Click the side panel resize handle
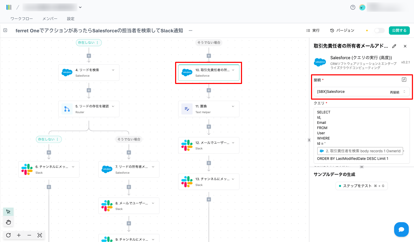Viewport: 414px width, 242px height. (309, 140)
